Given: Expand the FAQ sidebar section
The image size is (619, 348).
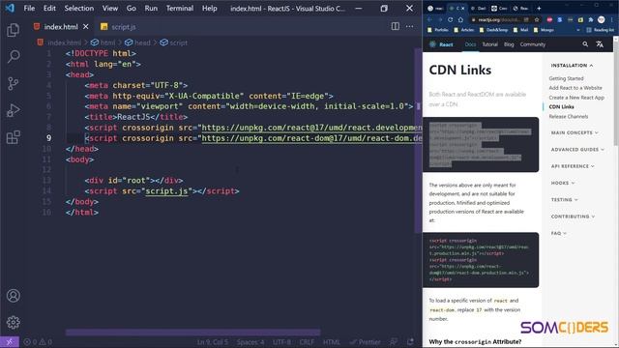Looking at the screenshot, I should [x=559, y=234].
